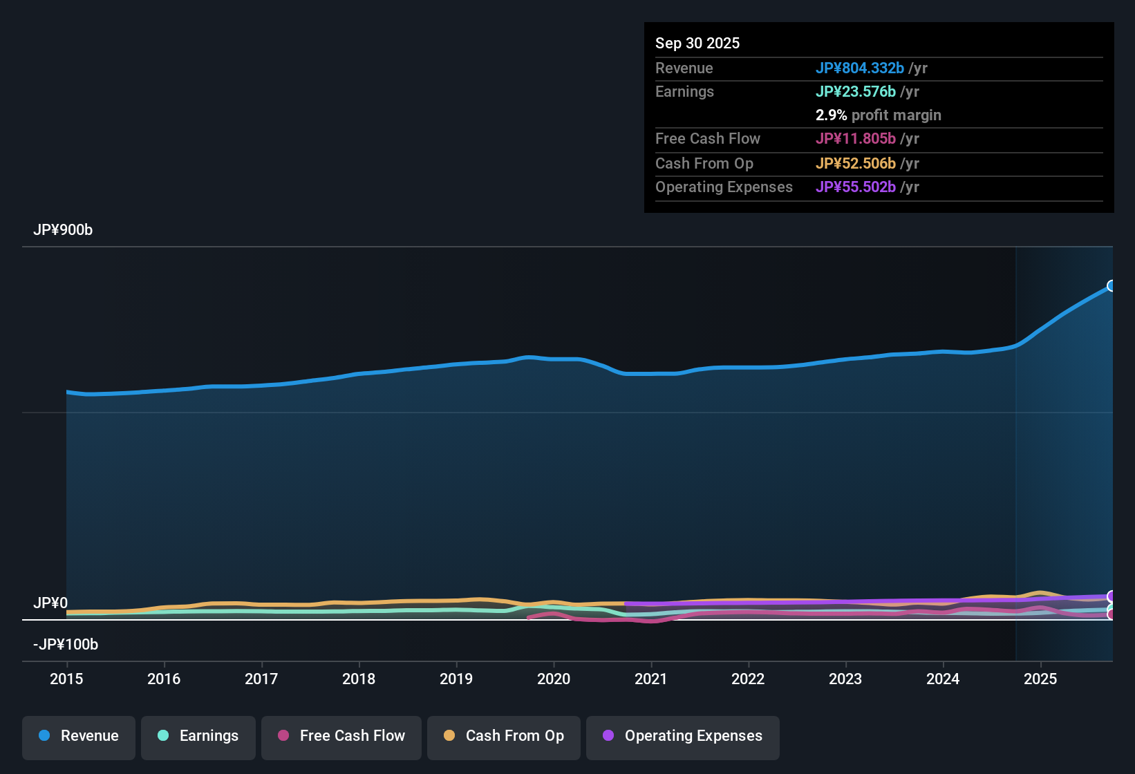
Task: Click the Free Cash Flow endpoint marker on the chart
Action: 1111,614
